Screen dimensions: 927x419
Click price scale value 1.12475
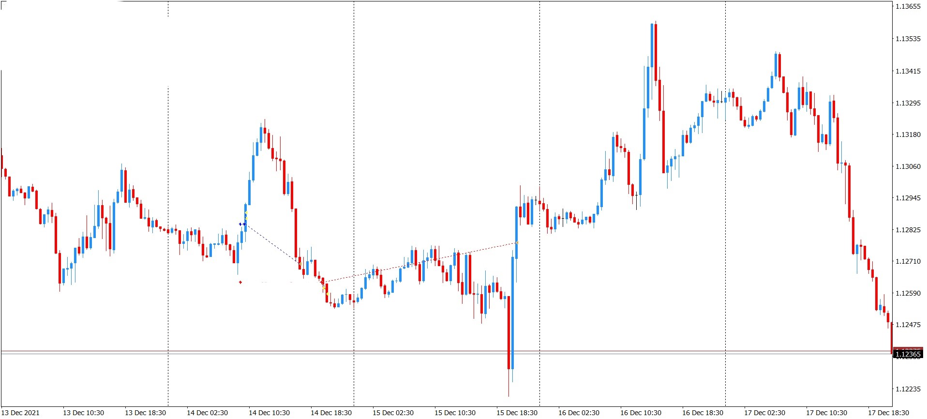click(x=908, y=325)
